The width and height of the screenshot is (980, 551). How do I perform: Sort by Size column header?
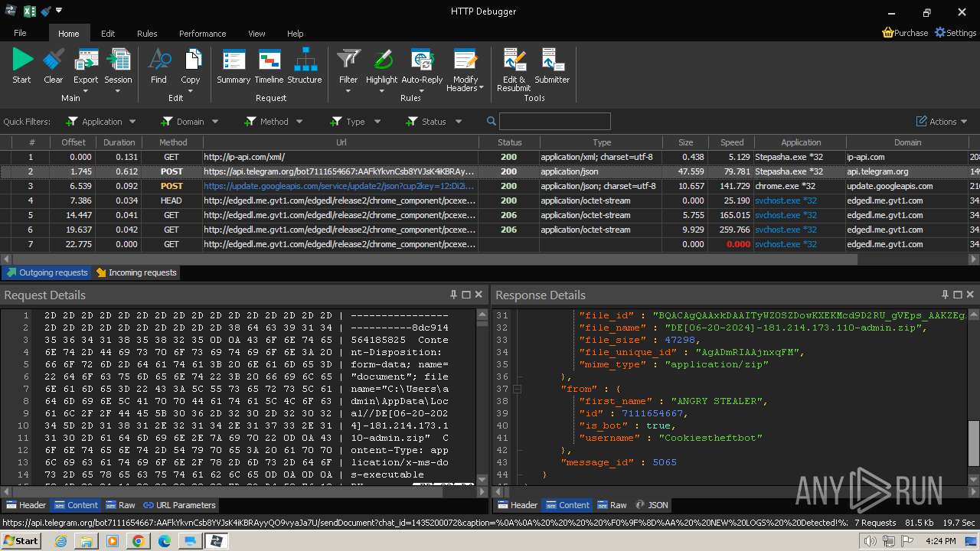685,142
